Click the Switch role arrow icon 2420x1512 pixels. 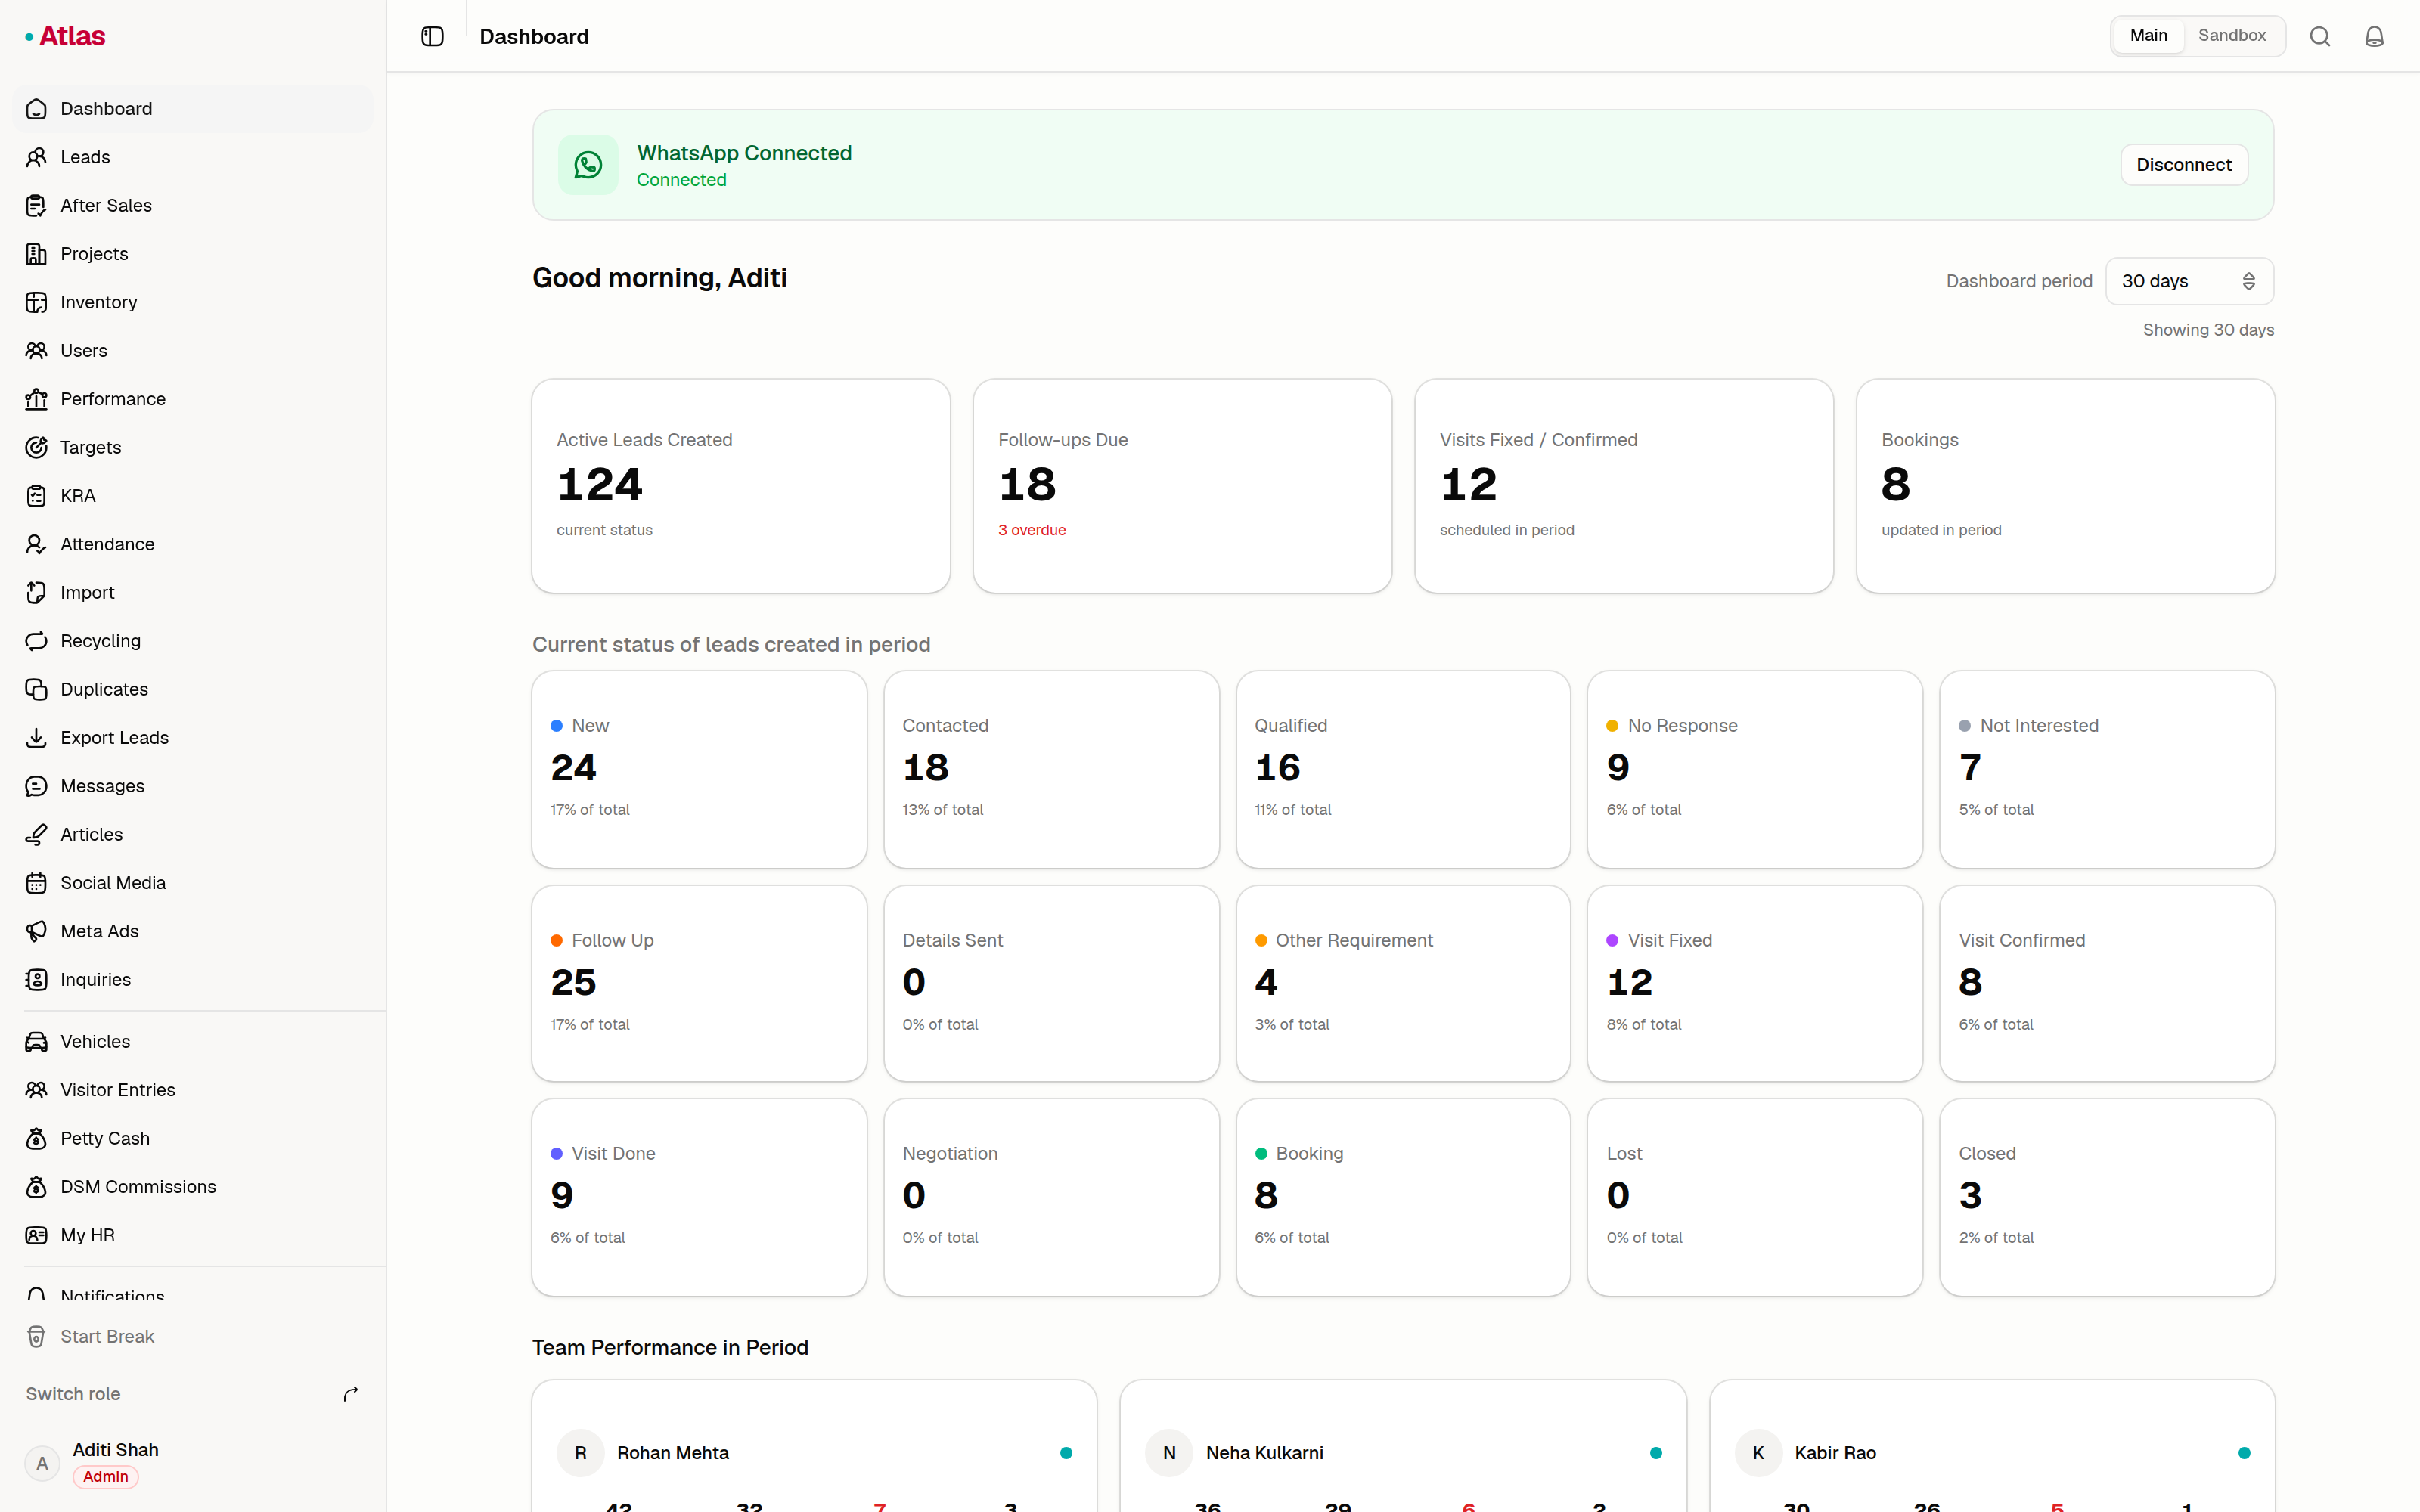click(x=351, y=1394)
